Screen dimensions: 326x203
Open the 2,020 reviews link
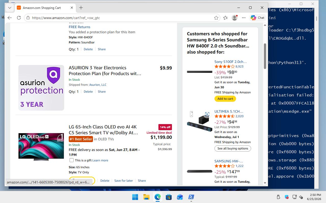pos(239,116)
